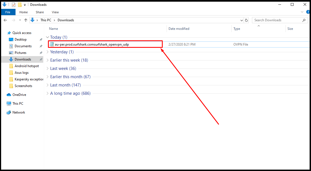Switch to the View ribbon tab

(55, 12)
